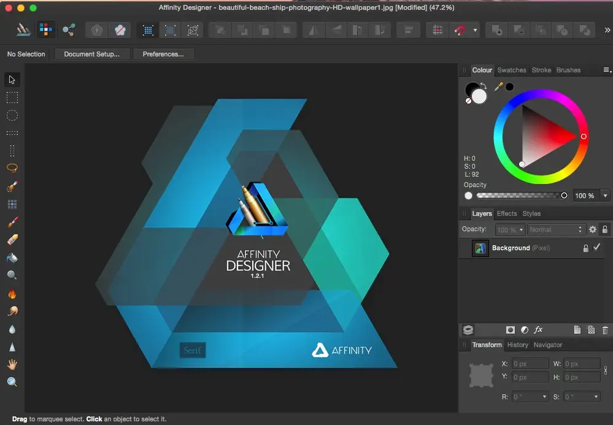Screen dimensions: 613x425
Task: Toggle the grid display in toolbar
Action: 438,30
